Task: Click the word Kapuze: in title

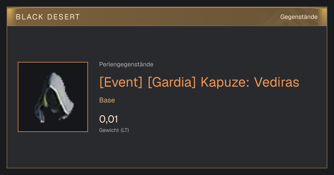Action: (x=225, y=82)
